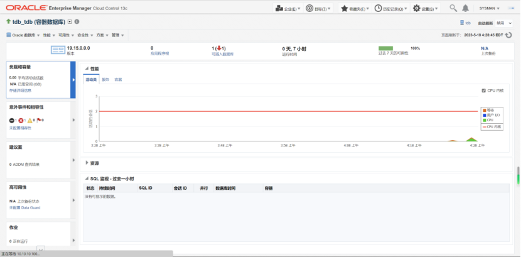Click the green up-status arrow before tdb_tdb

tap(8, 21)
